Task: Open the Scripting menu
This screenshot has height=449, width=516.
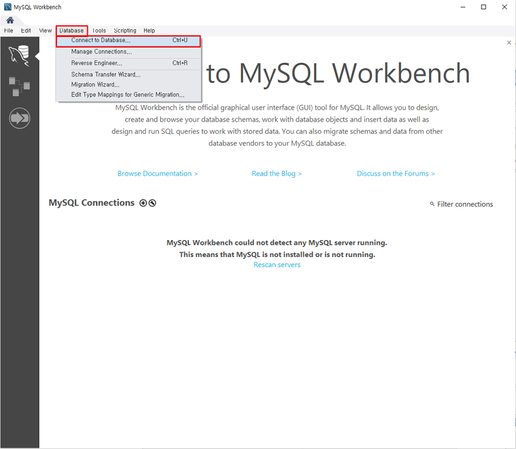Action: (x=125, y=31)
